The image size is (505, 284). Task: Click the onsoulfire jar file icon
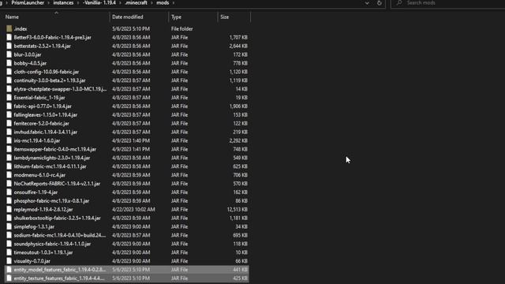tap(9, 192)
